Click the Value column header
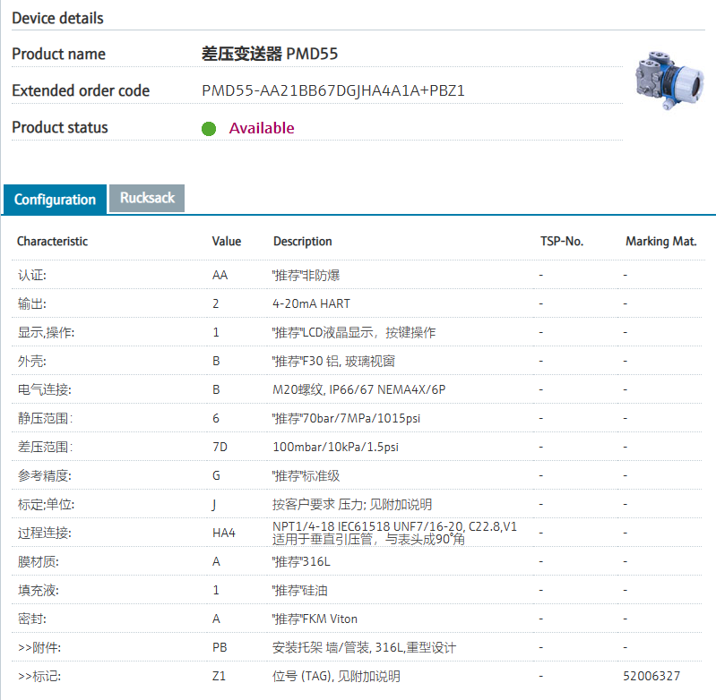Image resolution: width=716 pixels, height=700 pixels. point(227,242)
